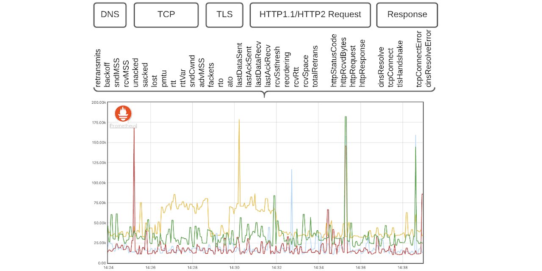This screenshot has width=542, height=271.
Task: Click the totalRetrans metric label
Action: pos(315,66)
